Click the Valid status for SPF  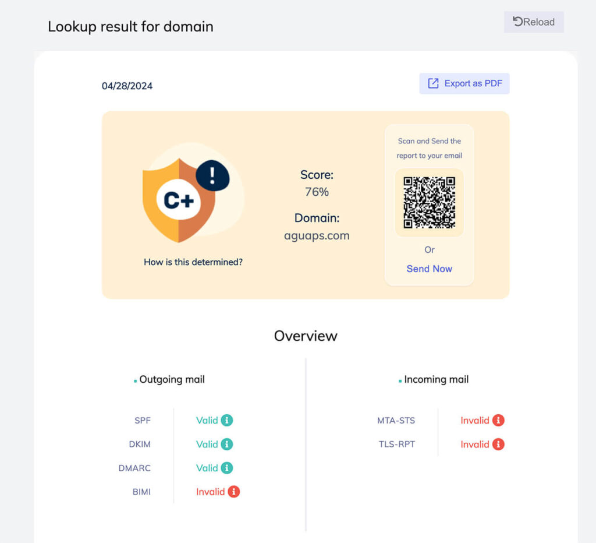point(207,420)
